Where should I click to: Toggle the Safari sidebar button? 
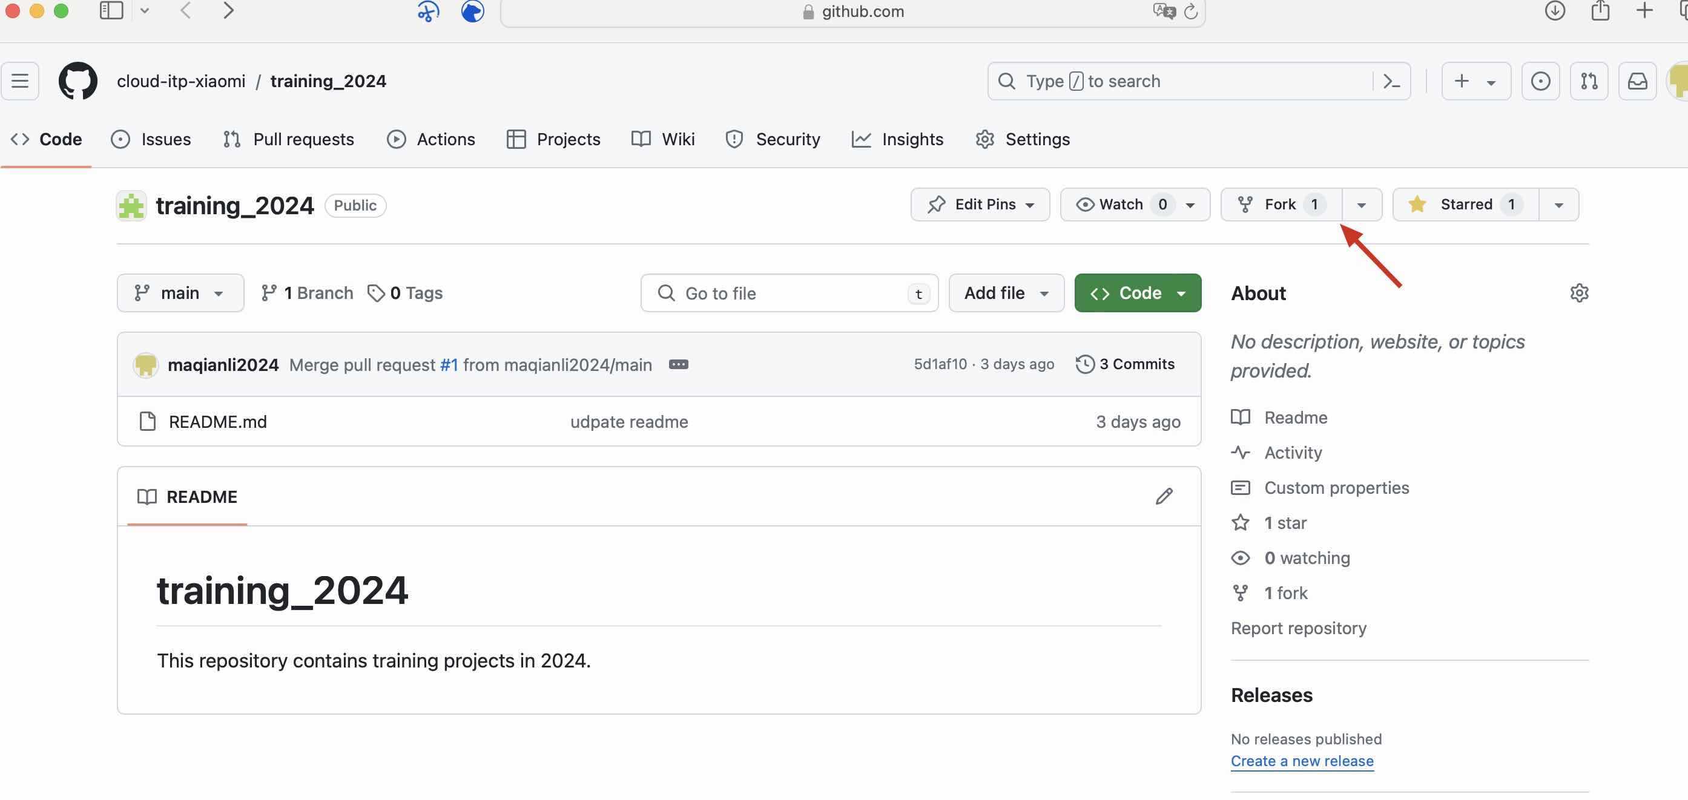[x=111, y=10]
